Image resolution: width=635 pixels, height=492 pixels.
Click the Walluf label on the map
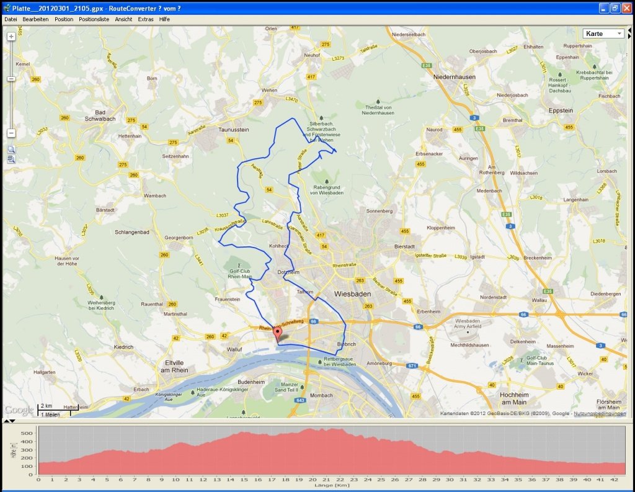pyautogui.click(x=234, y=349)
